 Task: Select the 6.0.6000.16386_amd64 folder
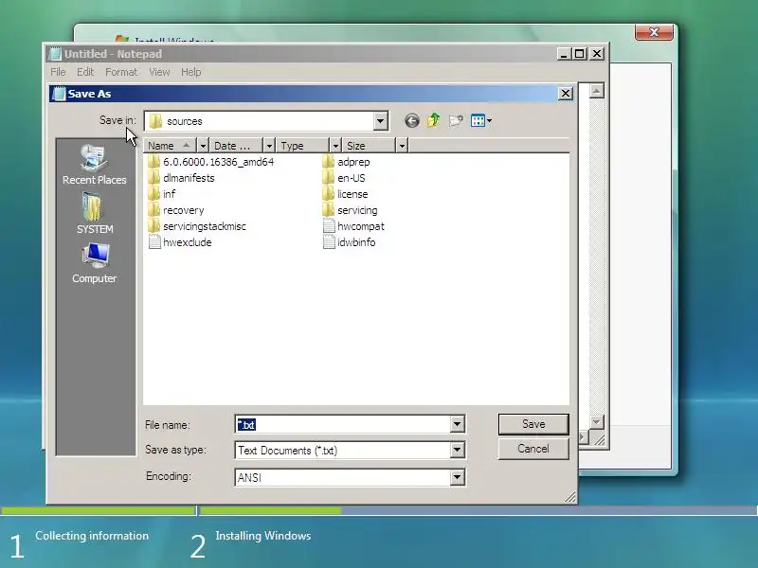click(x=211, y=162)
